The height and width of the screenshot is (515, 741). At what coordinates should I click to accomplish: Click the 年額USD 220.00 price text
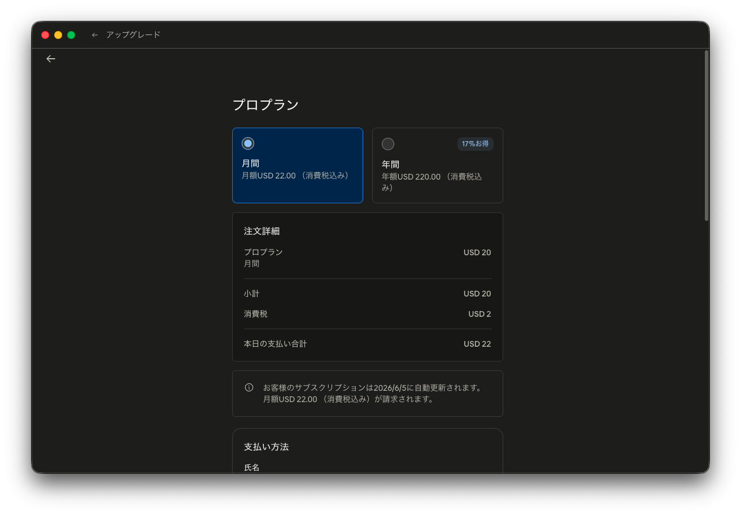coord(432,182)
